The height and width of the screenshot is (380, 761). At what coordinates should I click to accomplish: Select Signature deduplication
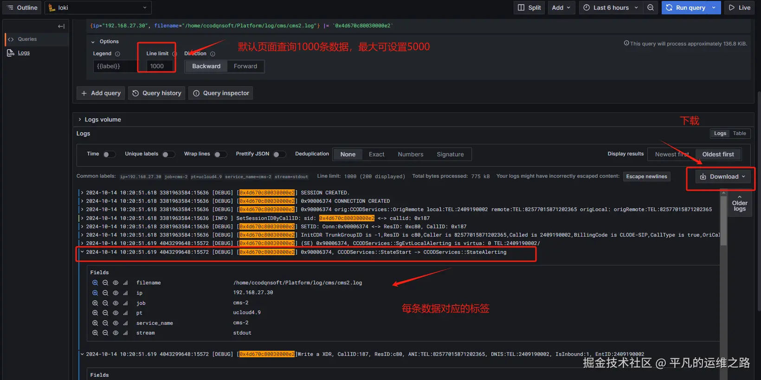click(450, 155)
